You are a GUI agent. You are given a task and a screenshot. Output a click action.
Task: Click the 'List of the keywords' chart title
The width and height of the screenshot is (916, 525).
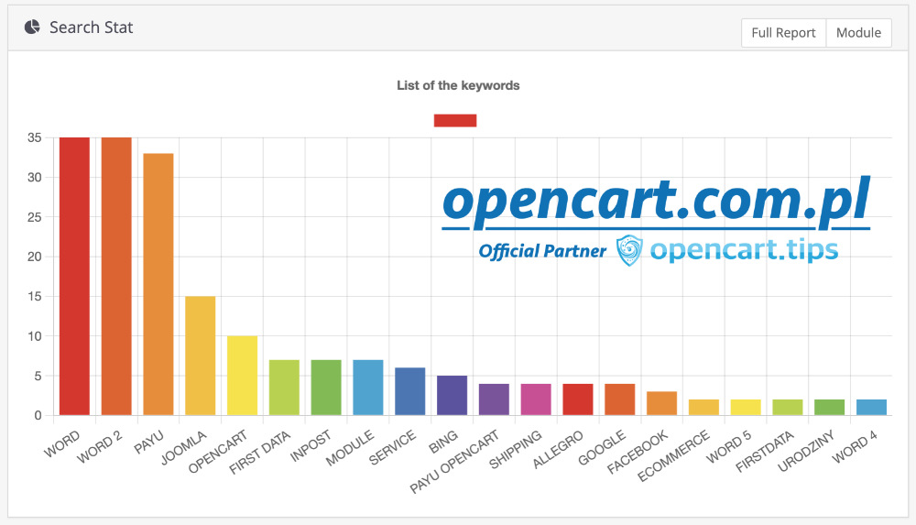coord(458,85)
